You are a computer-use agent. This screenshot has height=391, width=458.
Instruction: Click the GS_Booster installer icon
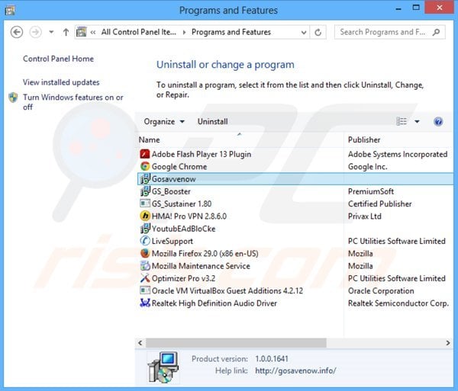144,191
